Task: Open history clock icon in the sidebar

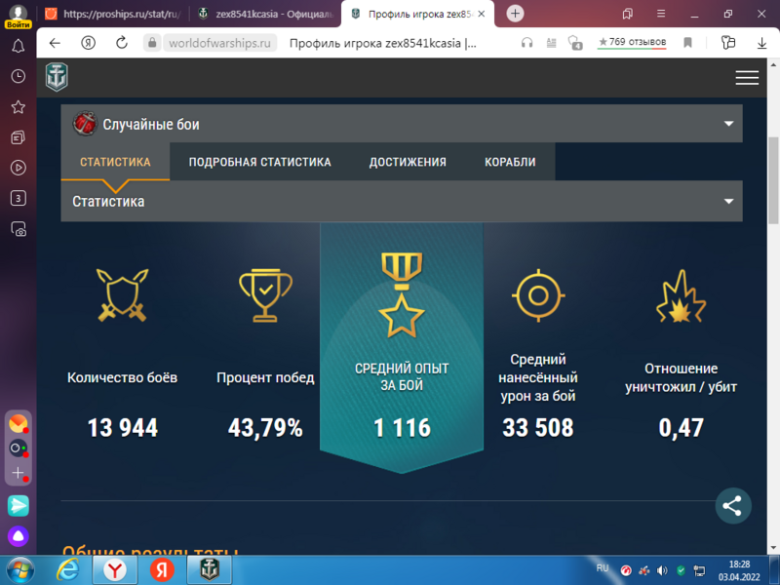Action: (x=19, y=76)
